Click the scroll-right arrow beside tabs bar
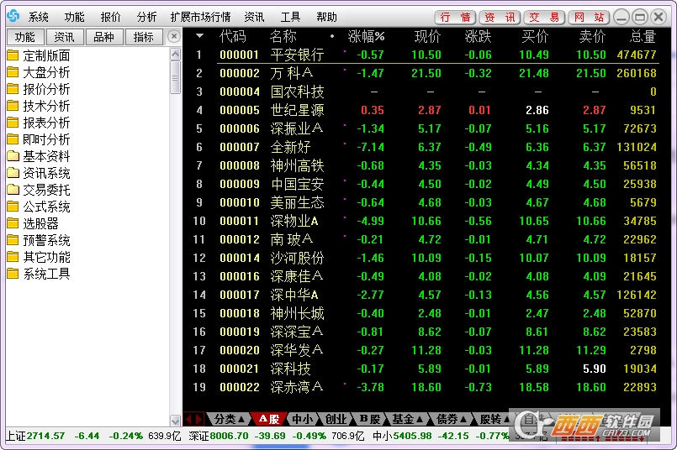This screenshot has width=677, height=450. point(198,419)
